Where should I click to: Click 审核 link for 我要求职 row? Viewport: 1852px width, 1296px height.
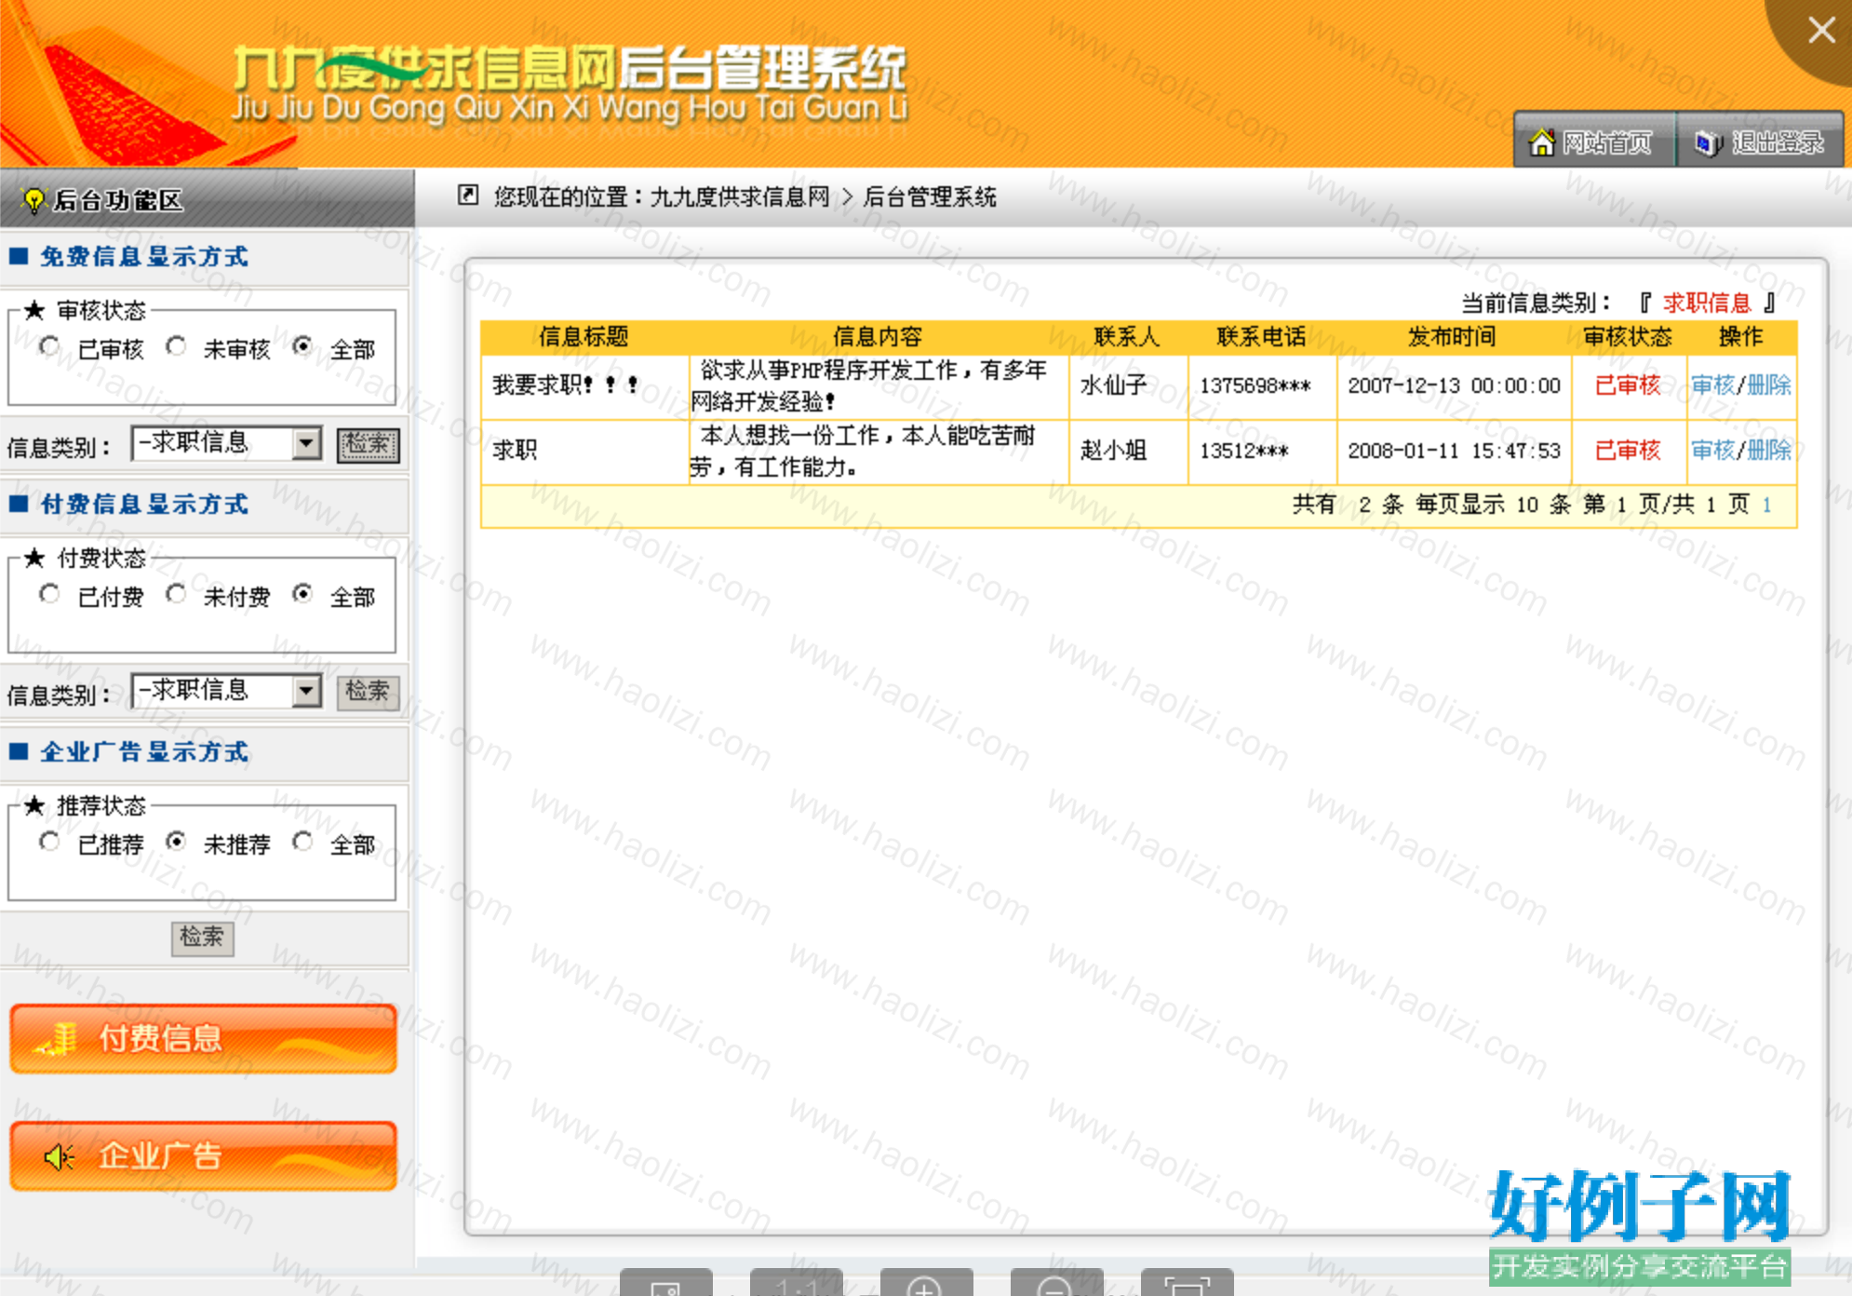point(1712,385)
